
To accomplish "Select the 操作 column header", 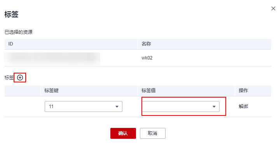I will coord(253,91).
